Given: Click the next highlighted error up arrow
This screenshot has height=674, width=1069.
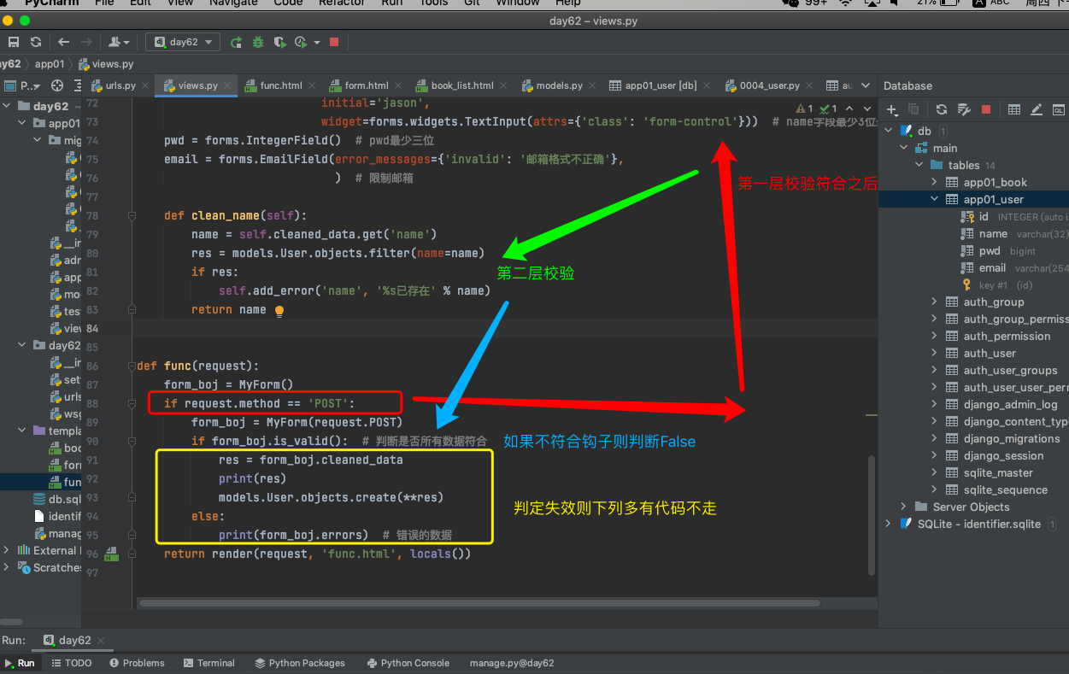Looking at the screenshot, I should pyautogui.click(x=849, y=108).
